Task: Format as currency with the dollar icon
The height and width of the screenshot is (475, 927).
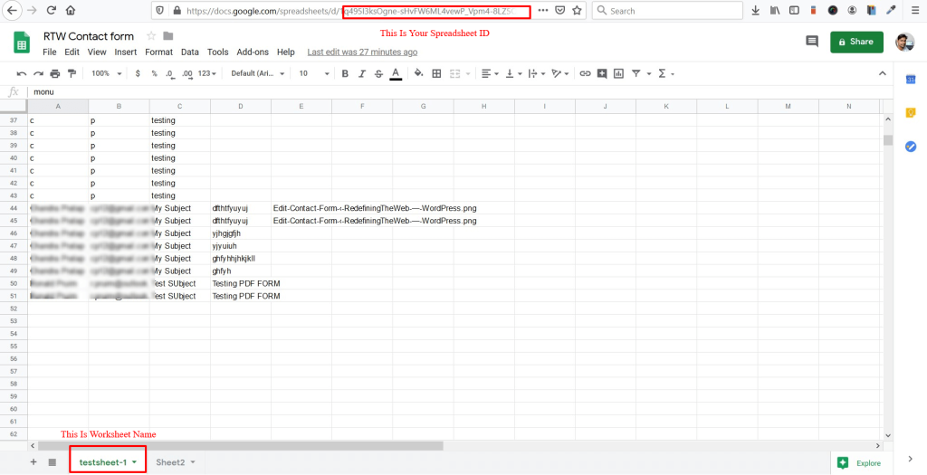Action: coord(138,74)
